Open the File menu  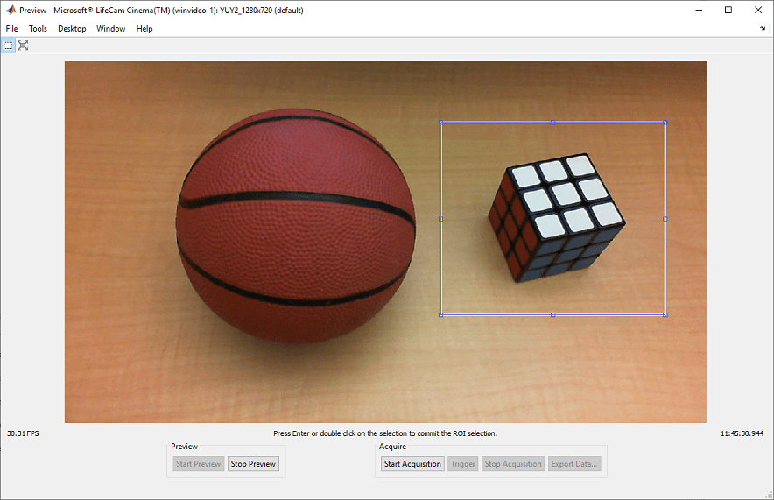pos(12,29)
